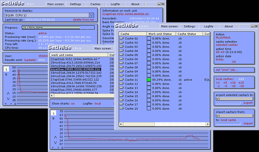Viewport: 259px width, 152px height.
Task: Click chart down arrow in back Main window
Action: click(x=8, y=99)
